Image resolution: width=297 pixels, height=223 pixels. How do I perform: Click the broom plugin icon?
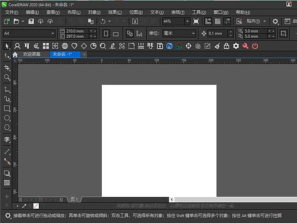pos(217,46)
